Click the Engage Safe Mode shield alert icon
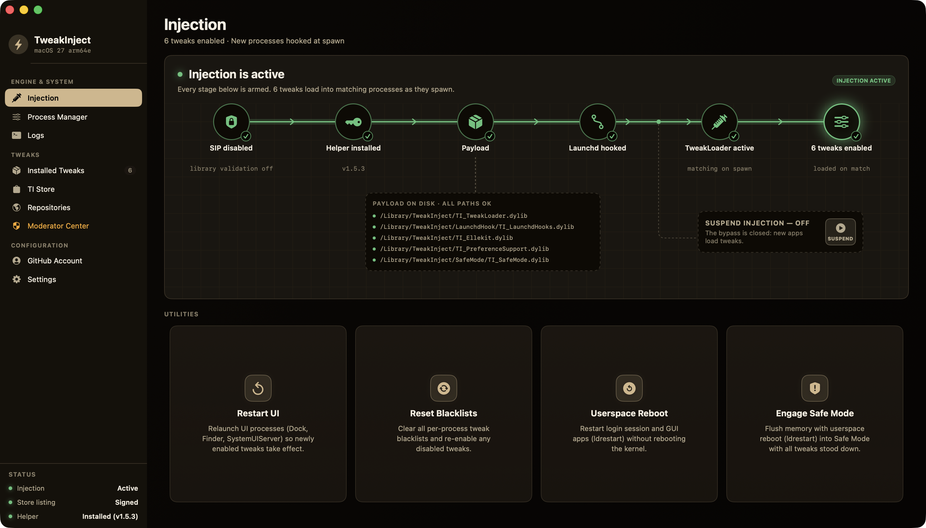The width and height of the screenshot is (926, 528). [815, 388]
